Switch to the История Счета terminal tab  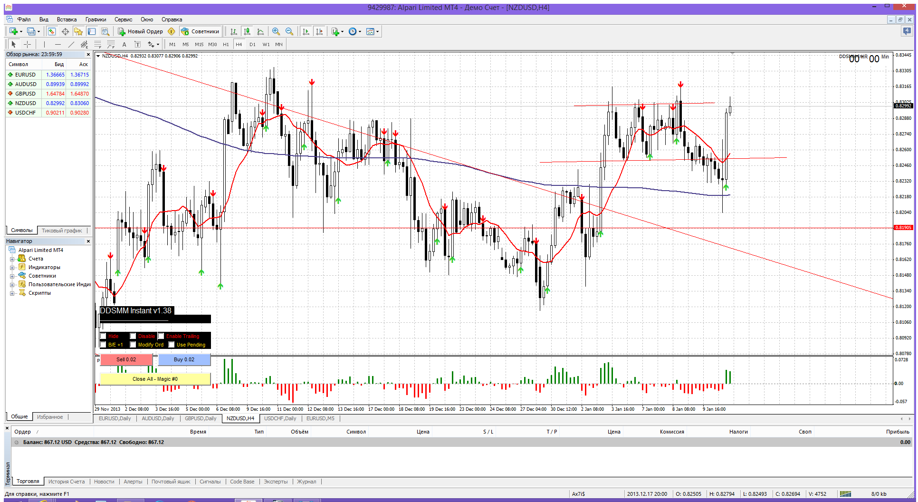click(x=67, y=482)
